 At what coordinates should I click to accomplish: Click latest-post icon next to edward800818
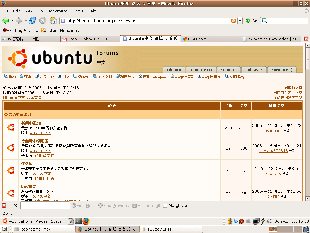point(292,151)
